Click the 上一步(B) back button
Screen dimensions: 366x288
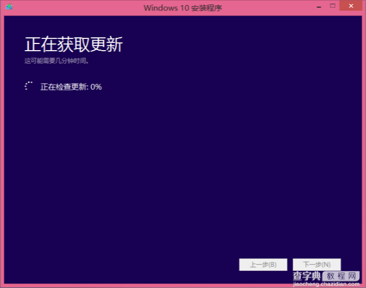click(x=263, y=265)
